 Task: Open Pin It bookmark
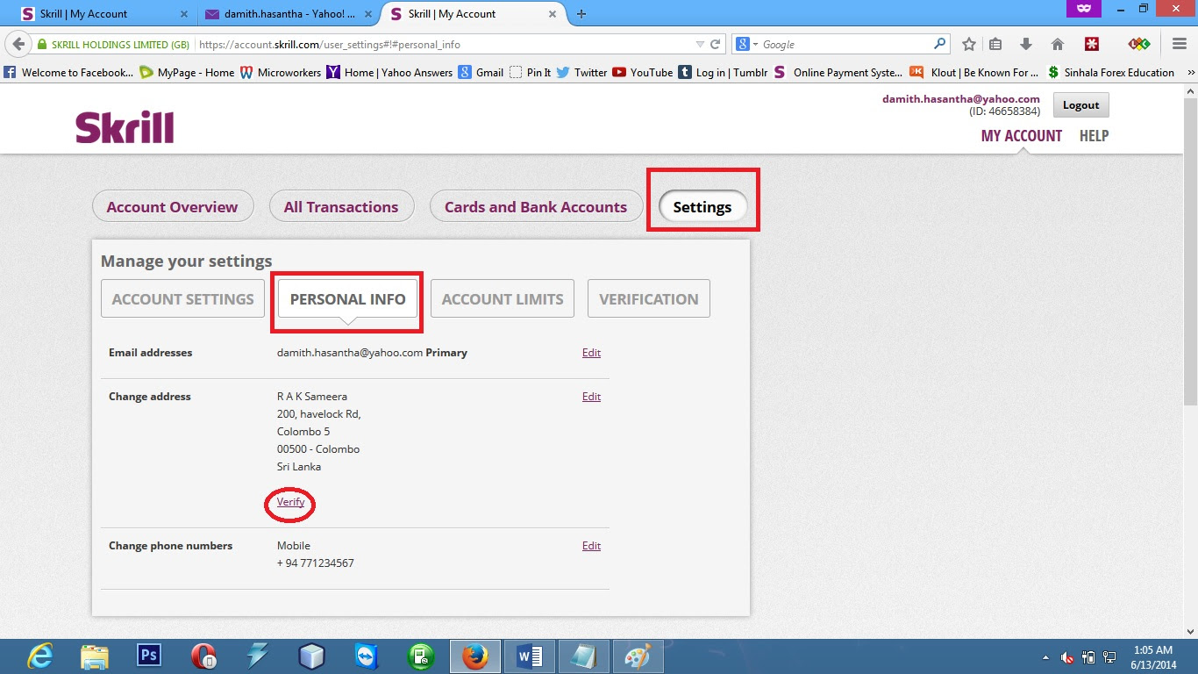click(531, 72)
